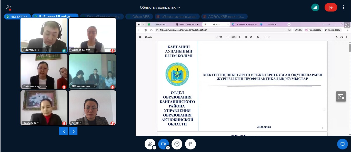Click the gray picture-in-picture button at right edge
Screen dimensions: 351x152
coord(341,96)
